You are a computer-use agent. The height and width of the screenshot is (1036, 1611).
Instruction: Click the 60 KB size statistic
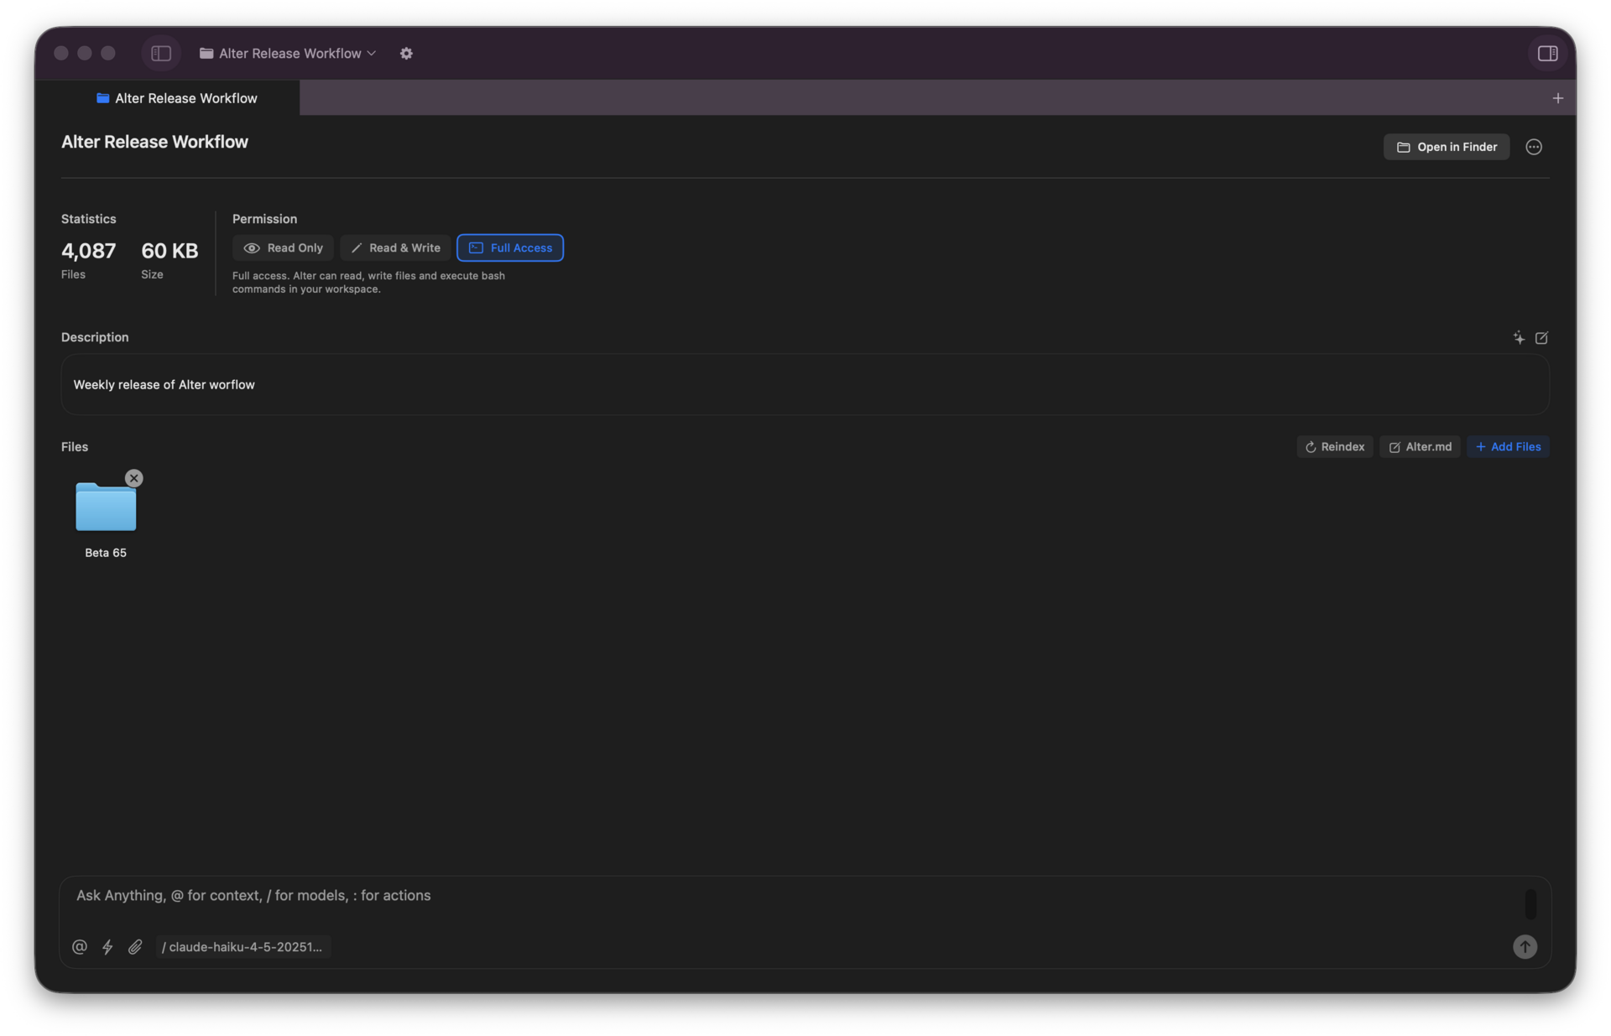pos(169,259)
